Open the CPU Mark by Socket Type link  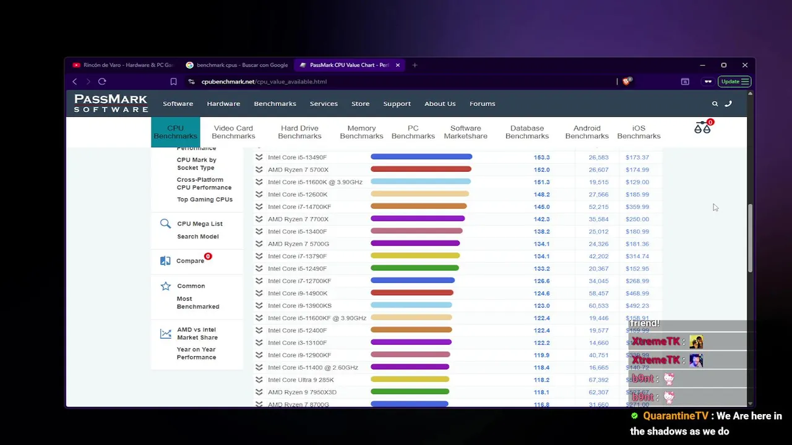(x=197, y=164)
